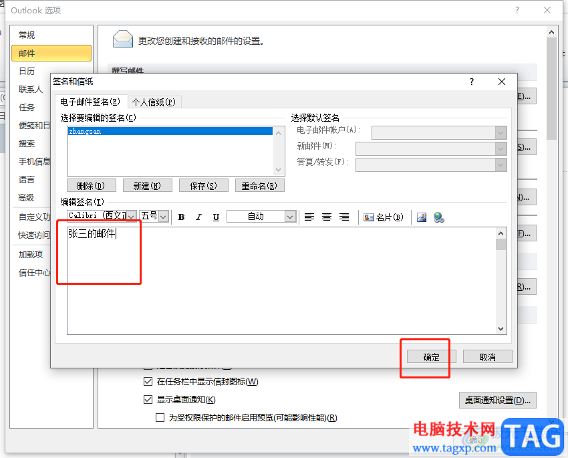Click 保存(S) signature button

pos(204,185)
